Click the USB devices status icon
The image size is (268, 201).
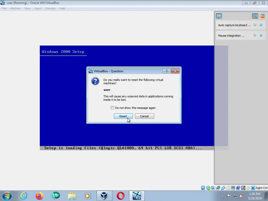[x=223, y=188]
